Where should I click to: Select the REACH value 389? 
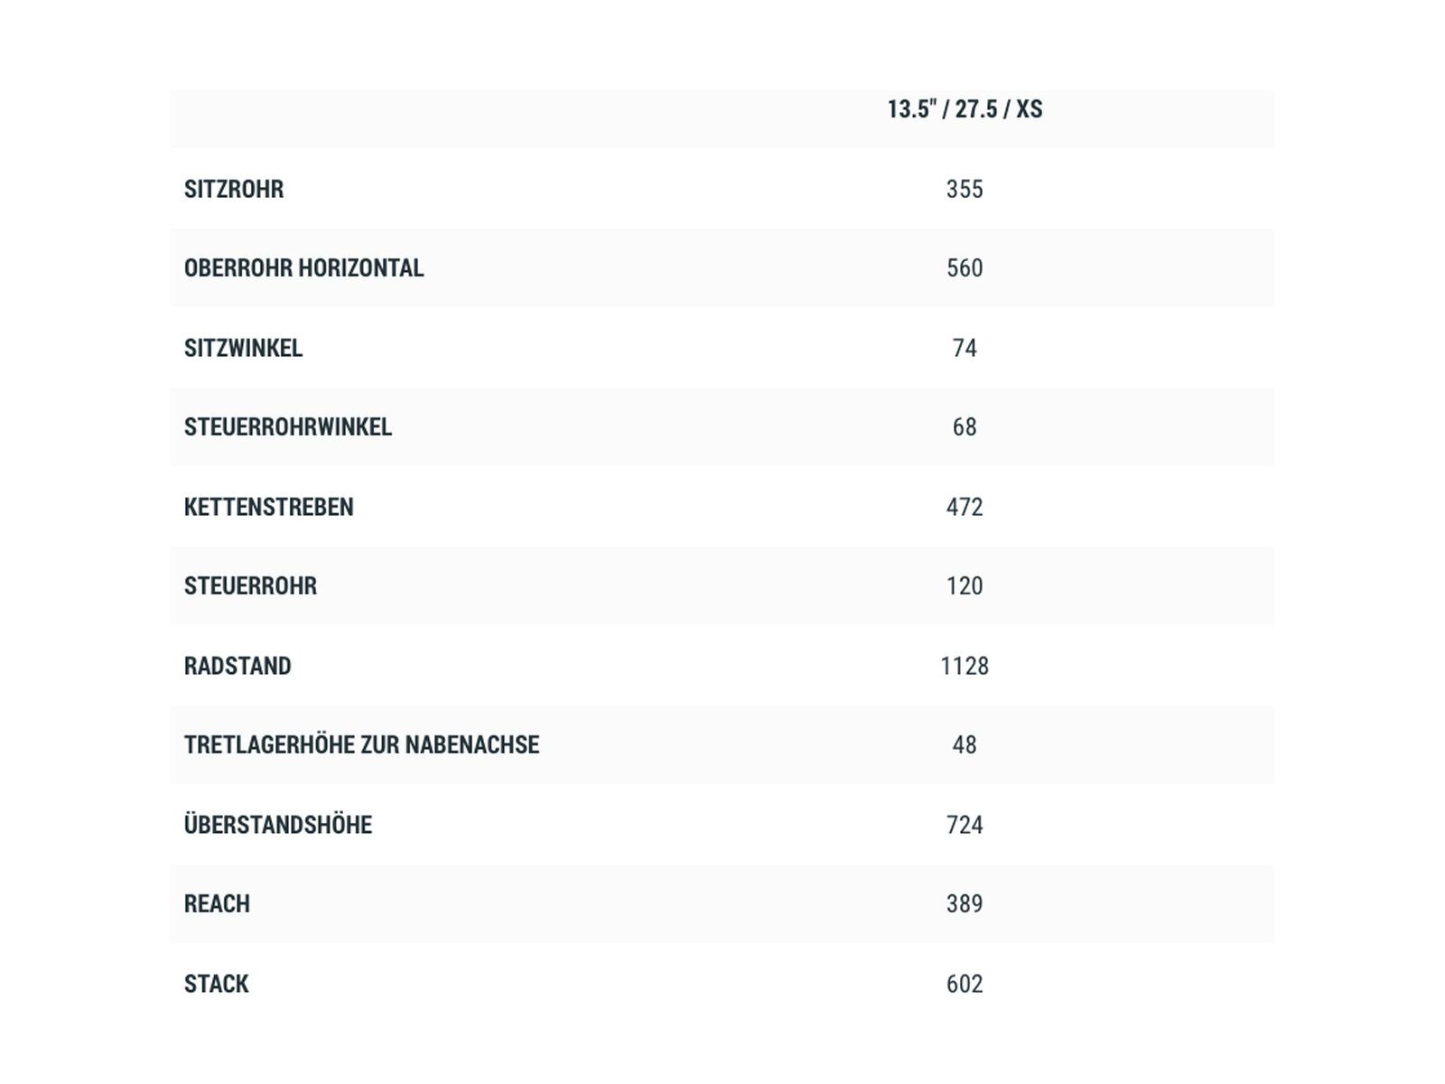pos(965,904)
